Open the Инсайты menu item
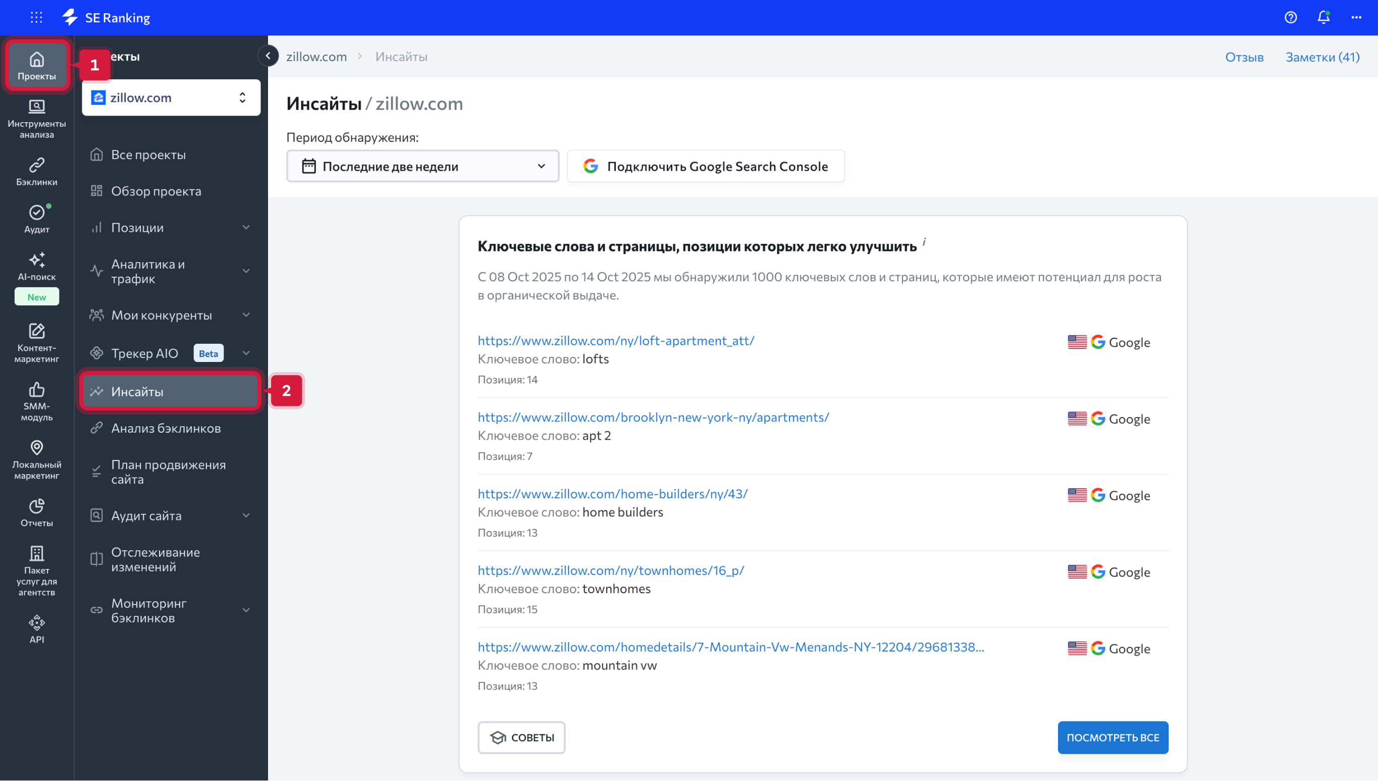 coord(170,391)
